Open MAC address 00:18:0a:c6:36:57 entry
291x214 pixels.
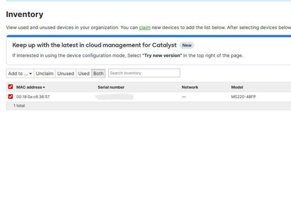(33, 97)
